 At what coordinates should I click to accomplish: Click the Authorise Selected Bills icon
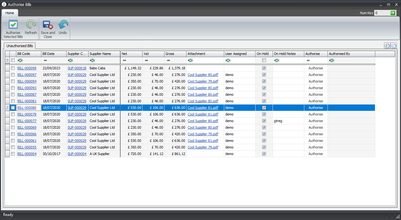(13, 24)
